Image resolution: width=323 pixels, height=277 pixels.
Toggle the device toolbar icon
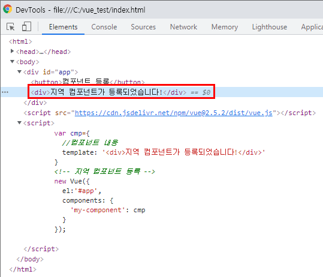click(x=26, y=26)
